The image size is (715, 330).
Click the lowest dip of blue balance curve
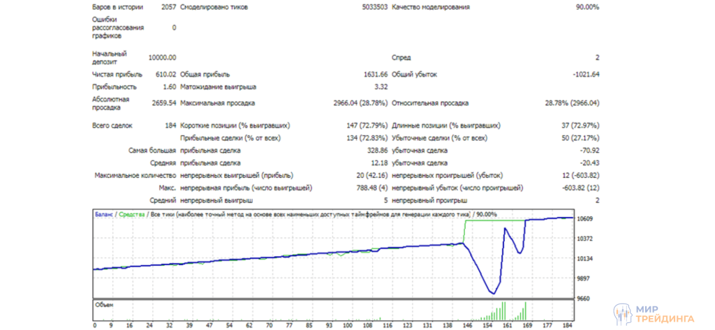[493, 293]
